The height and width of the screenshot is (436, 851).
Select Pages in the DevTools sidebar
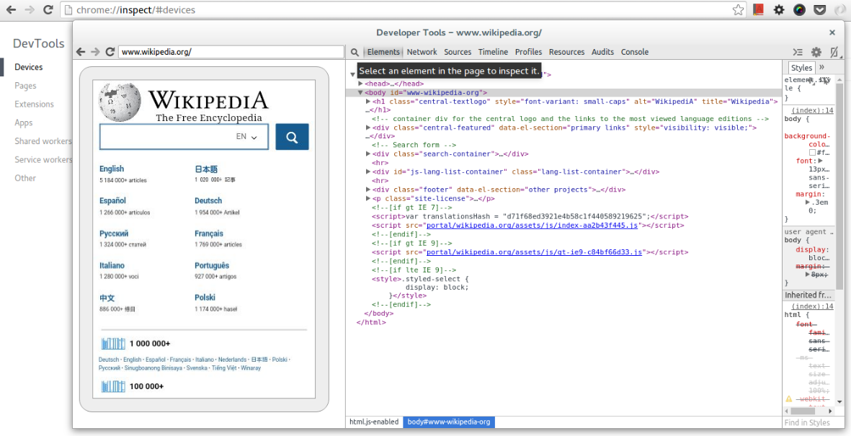[x=25, y=86]
